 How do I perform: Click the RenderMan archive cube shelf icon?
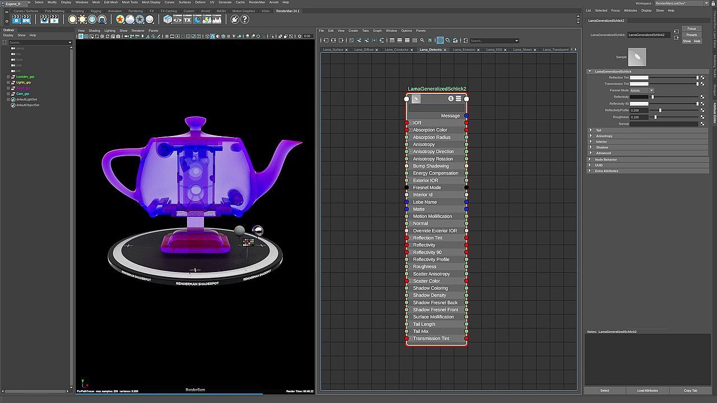(x=167, y=20)
